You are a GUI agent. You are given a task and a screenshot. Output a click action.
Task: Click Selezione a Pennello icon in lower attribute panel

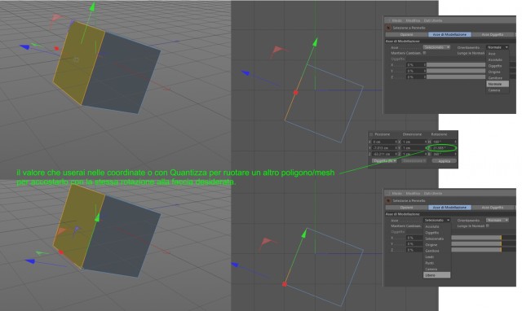388,200
